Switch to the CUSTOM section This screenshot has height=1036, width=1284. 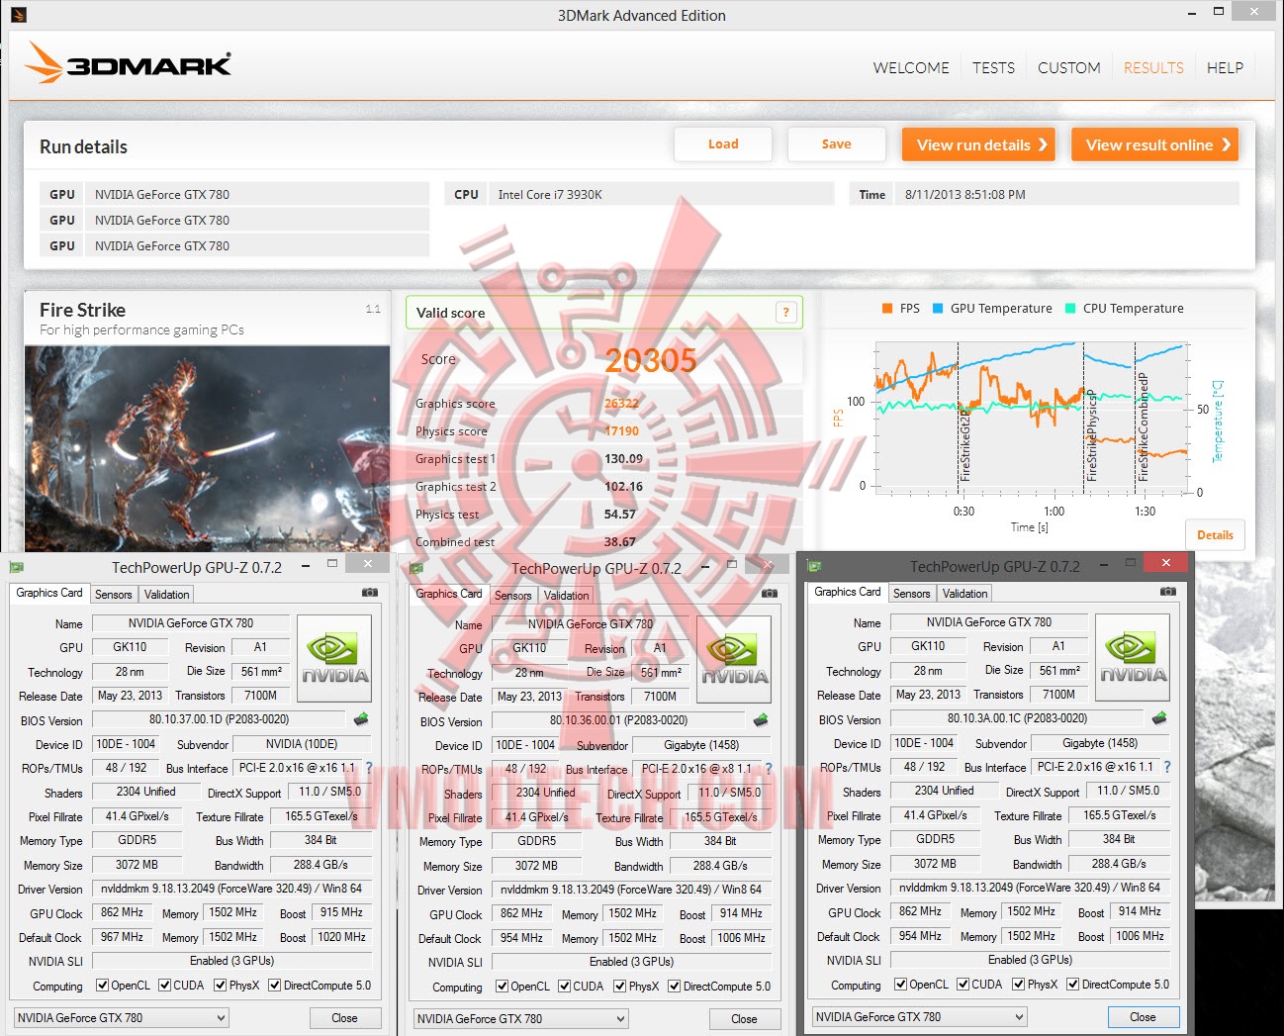1068,67
